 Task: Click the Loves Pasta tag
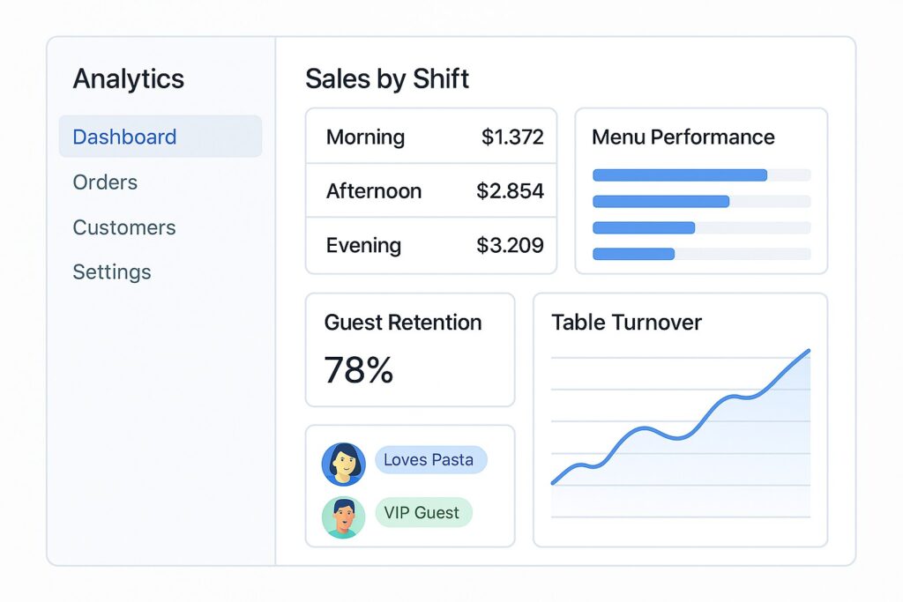coord(430,460)
